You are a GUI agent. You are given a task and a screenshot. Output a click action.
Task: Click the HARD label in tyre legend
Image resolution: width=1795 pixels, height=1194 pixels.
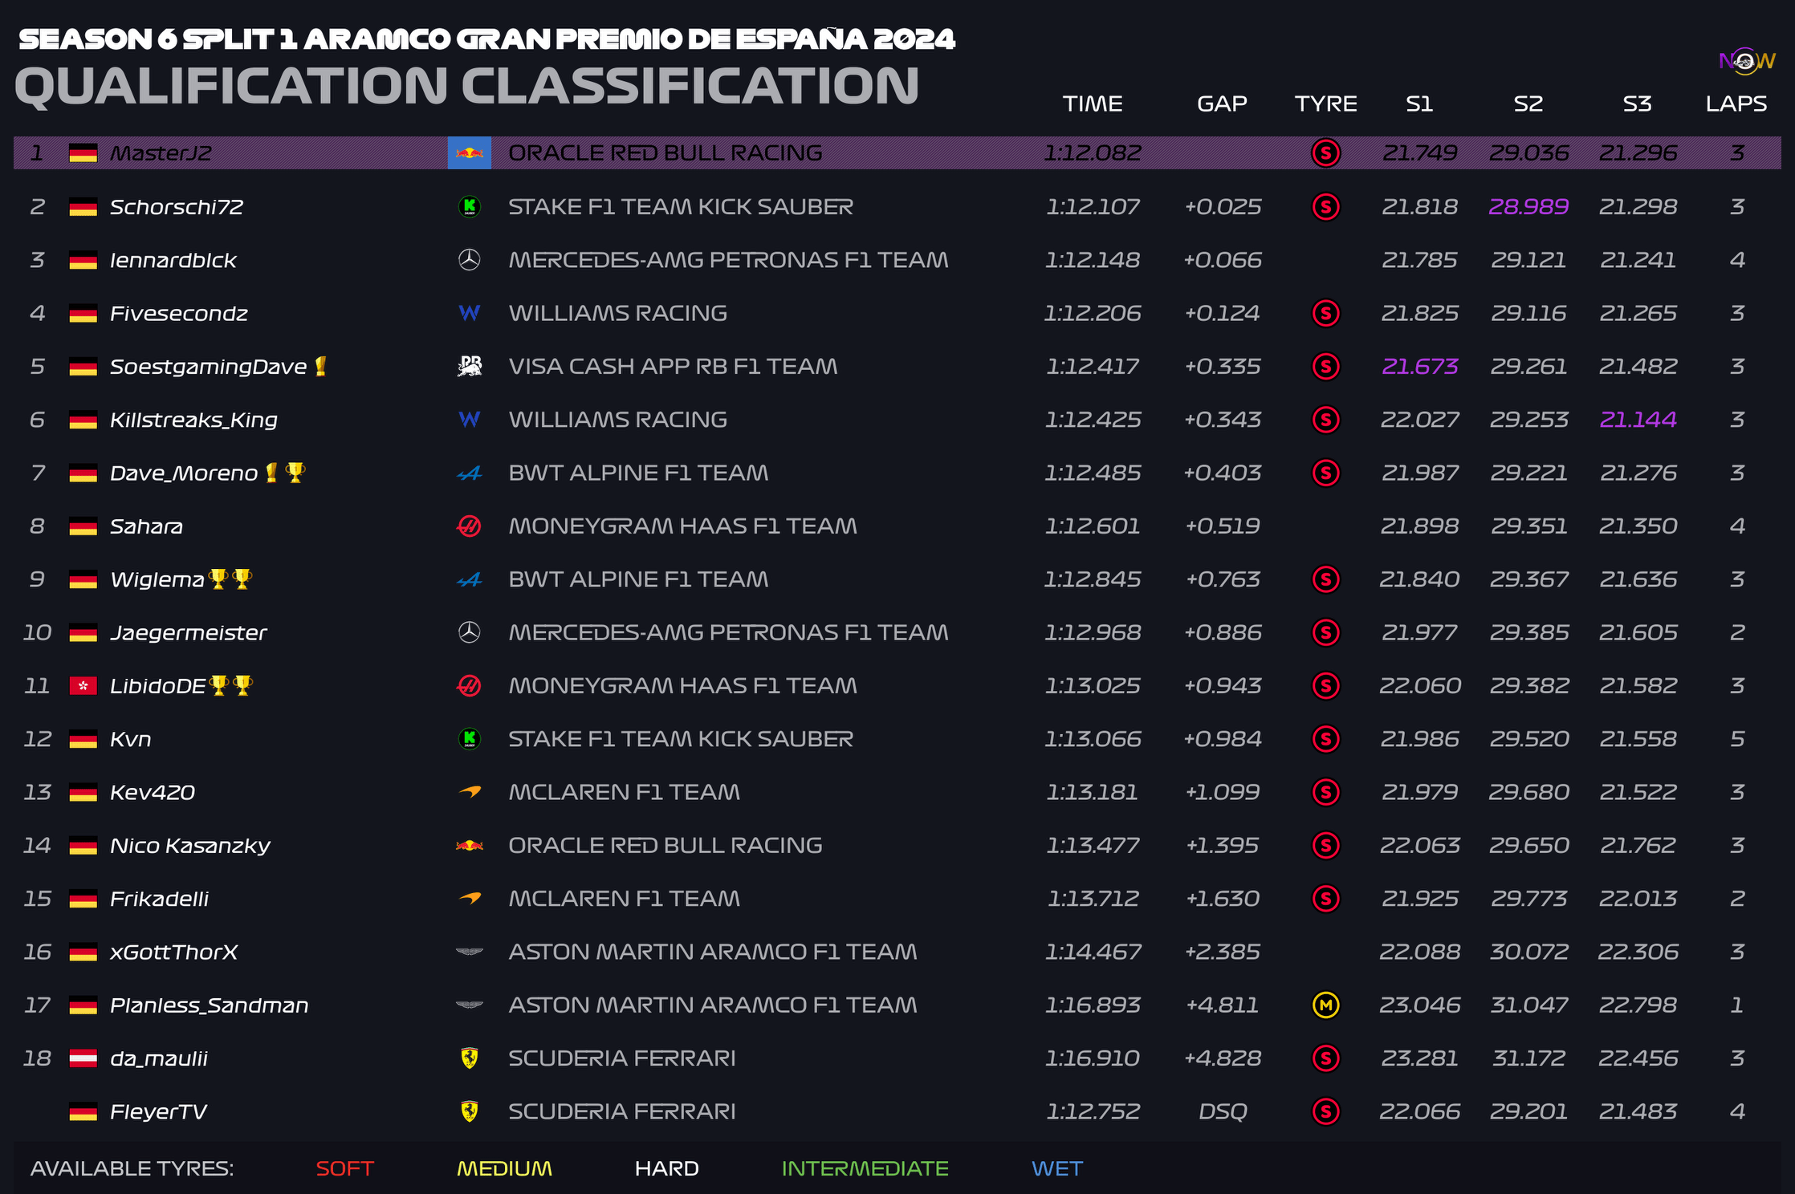coord(666,1168)
